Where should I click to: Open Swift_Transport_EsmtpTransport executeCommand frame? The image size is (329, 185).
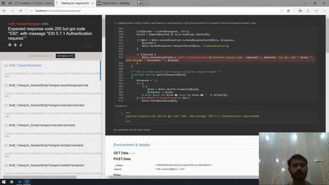[51, 131]
